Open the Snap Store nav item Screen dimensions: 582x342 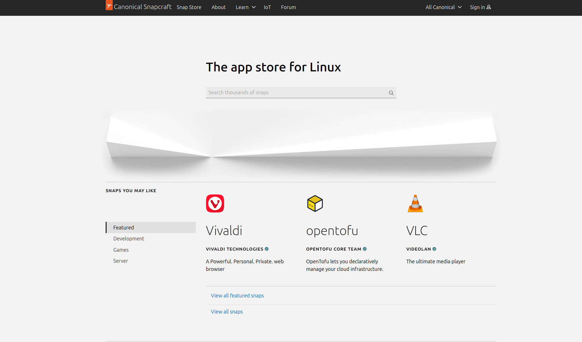(x=189, y=7)
